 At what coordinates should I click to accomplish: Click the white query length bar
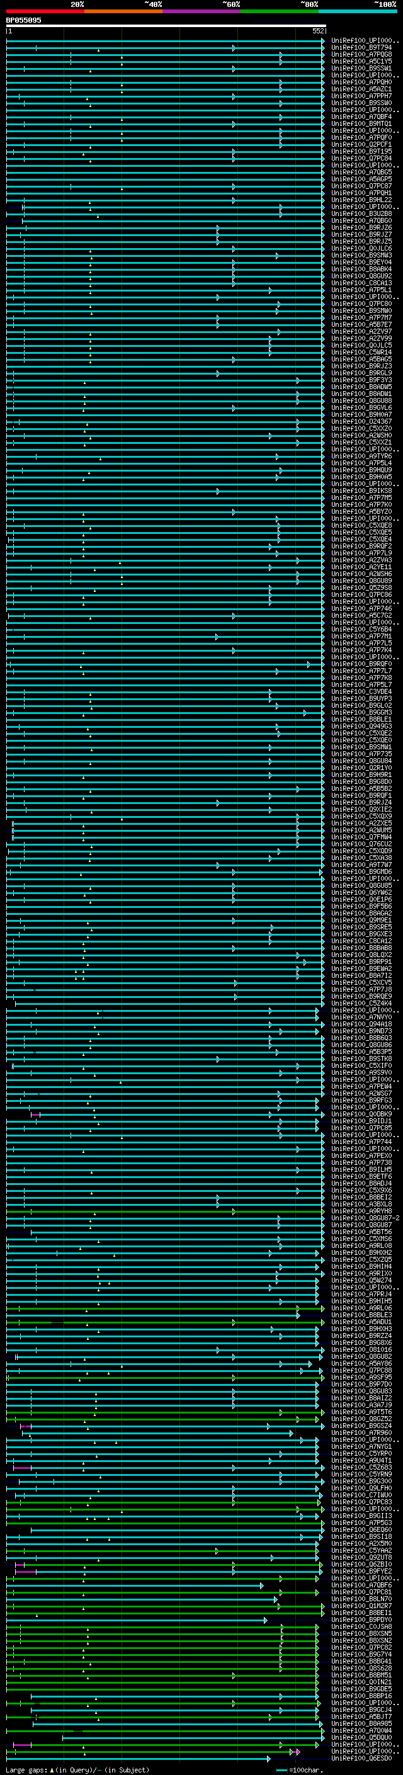(166, 25)
